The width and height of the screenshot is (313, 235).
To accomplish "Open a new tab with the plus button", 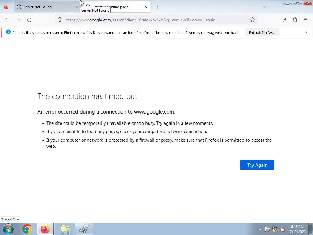I will coord(157,7).
